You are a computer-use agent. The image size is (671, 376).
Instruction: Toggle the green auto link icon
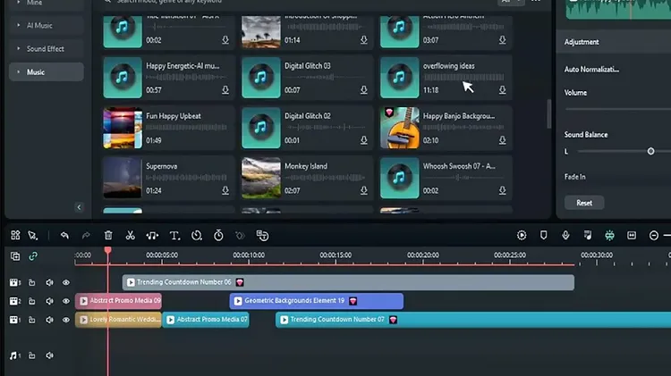coord(33,256)
